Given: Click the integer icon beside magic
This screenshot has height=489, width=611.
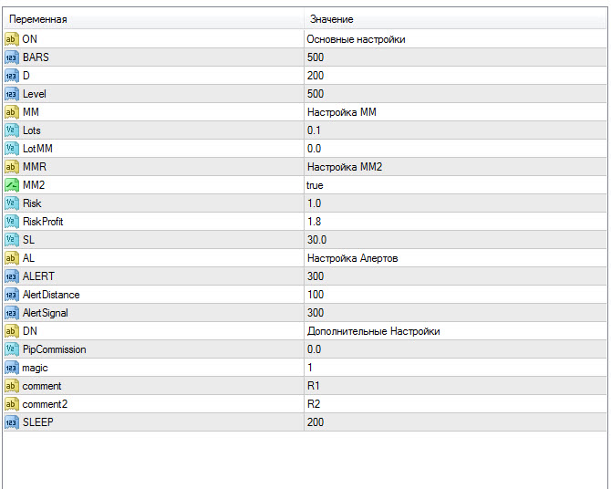Looking at the screenshot, I should pyautogui.click(x=12, y=368).
